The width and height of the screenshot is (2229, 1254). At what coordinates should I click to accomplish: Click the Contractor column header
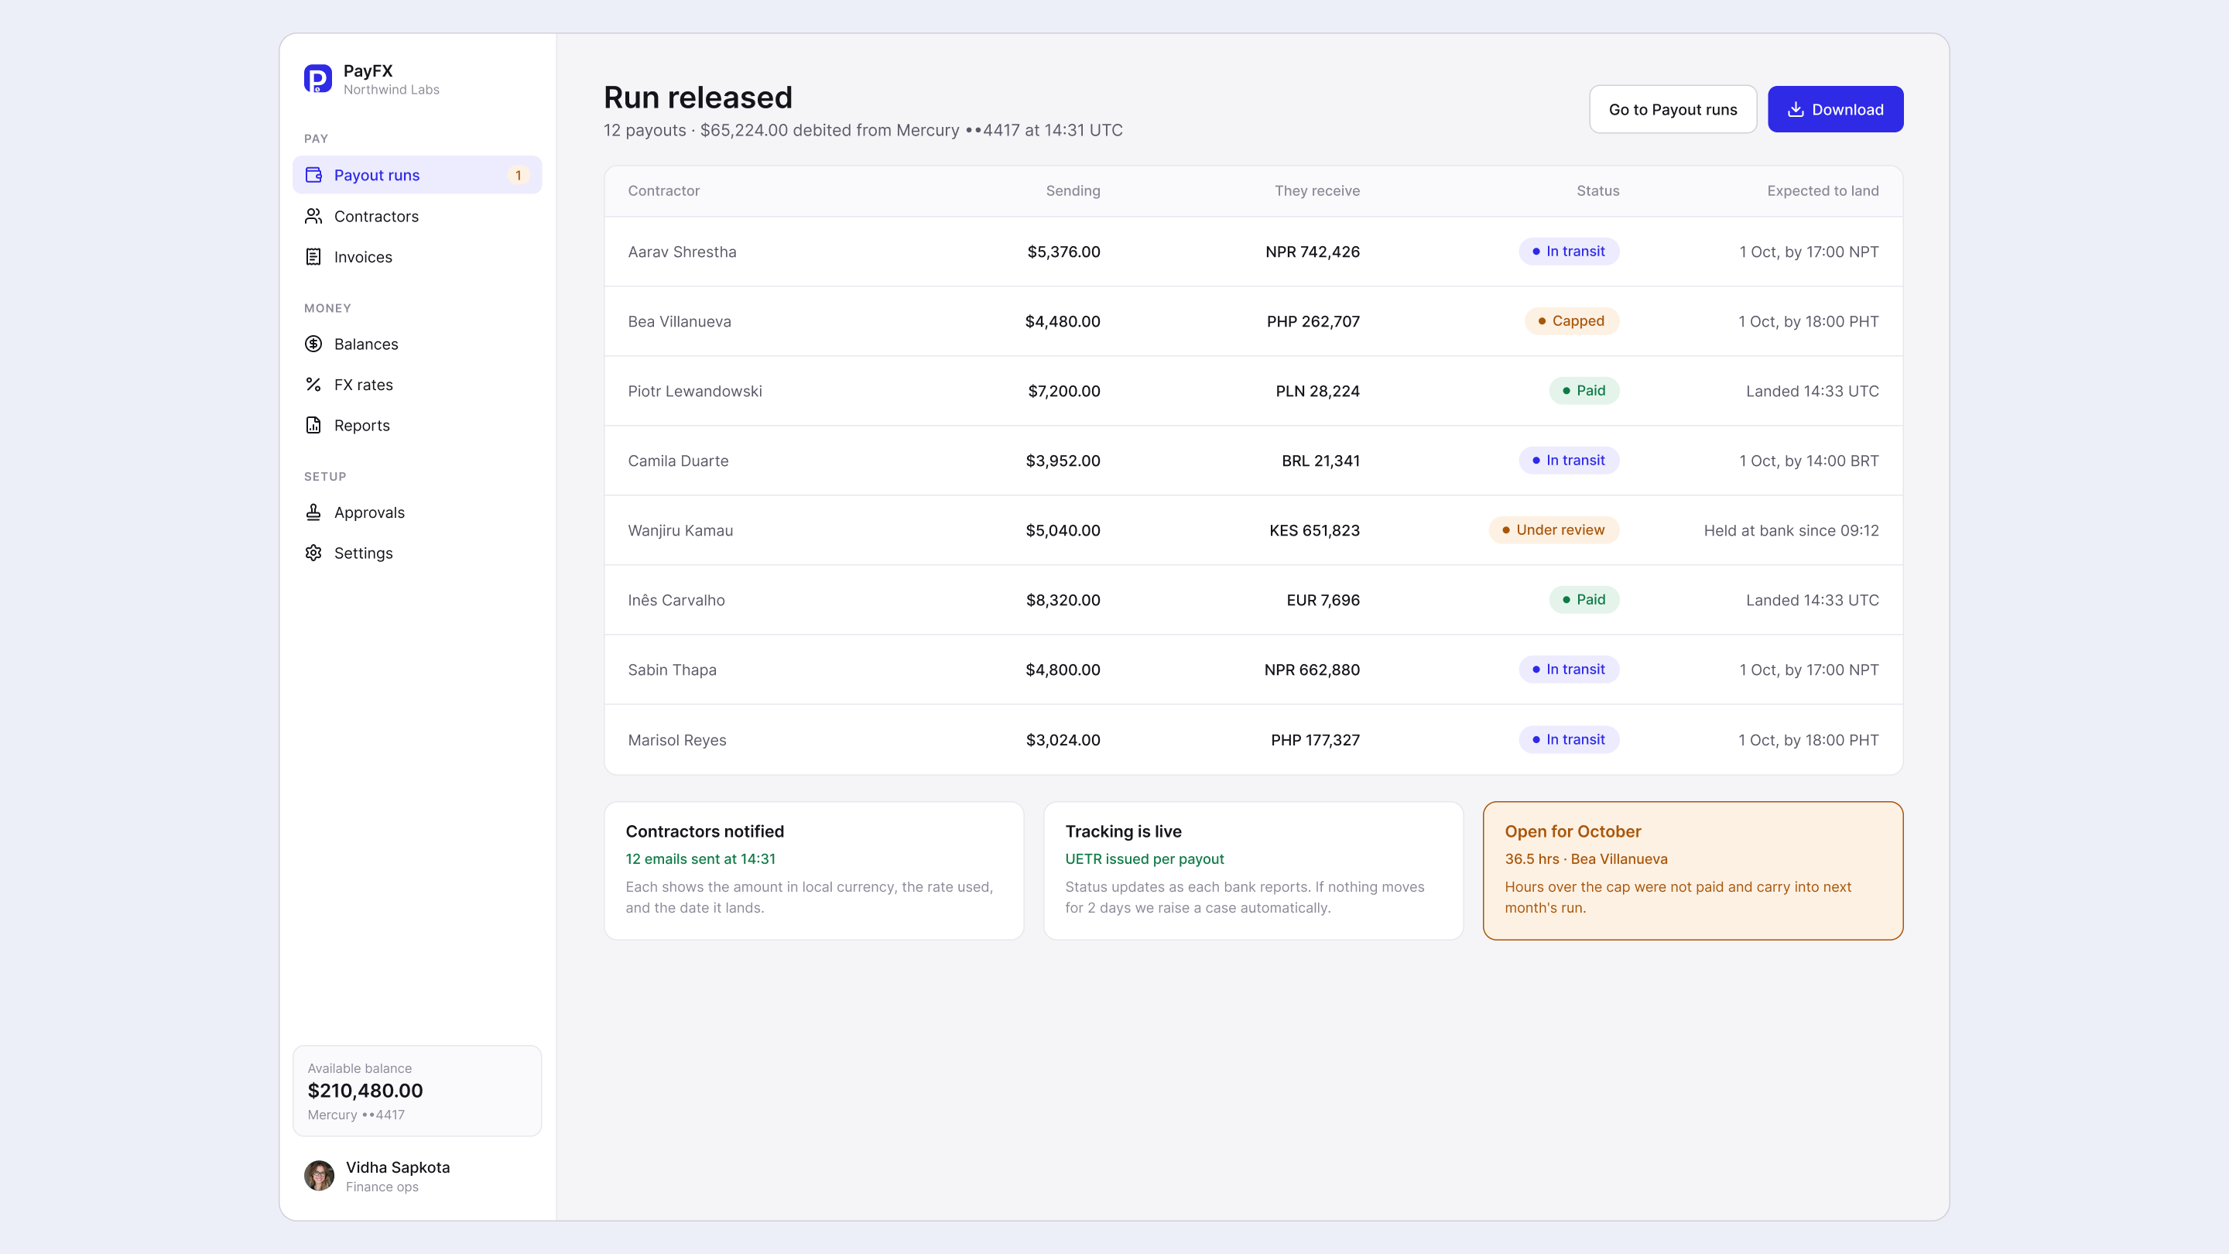click(664, 190)
